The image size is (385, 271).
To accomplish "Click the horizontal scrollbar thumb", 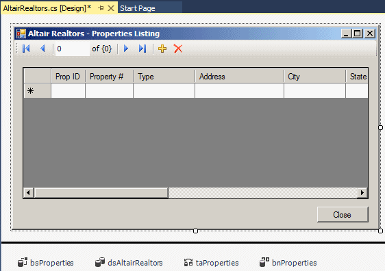I will (101, 193).
